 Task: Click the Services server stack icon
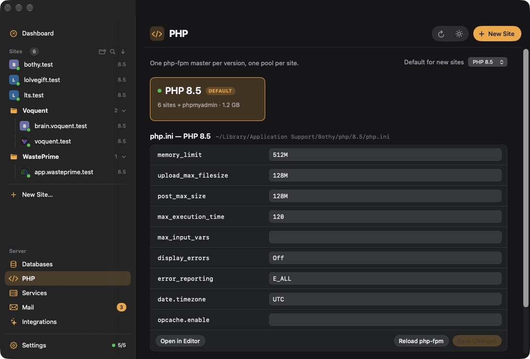point(13,293)
